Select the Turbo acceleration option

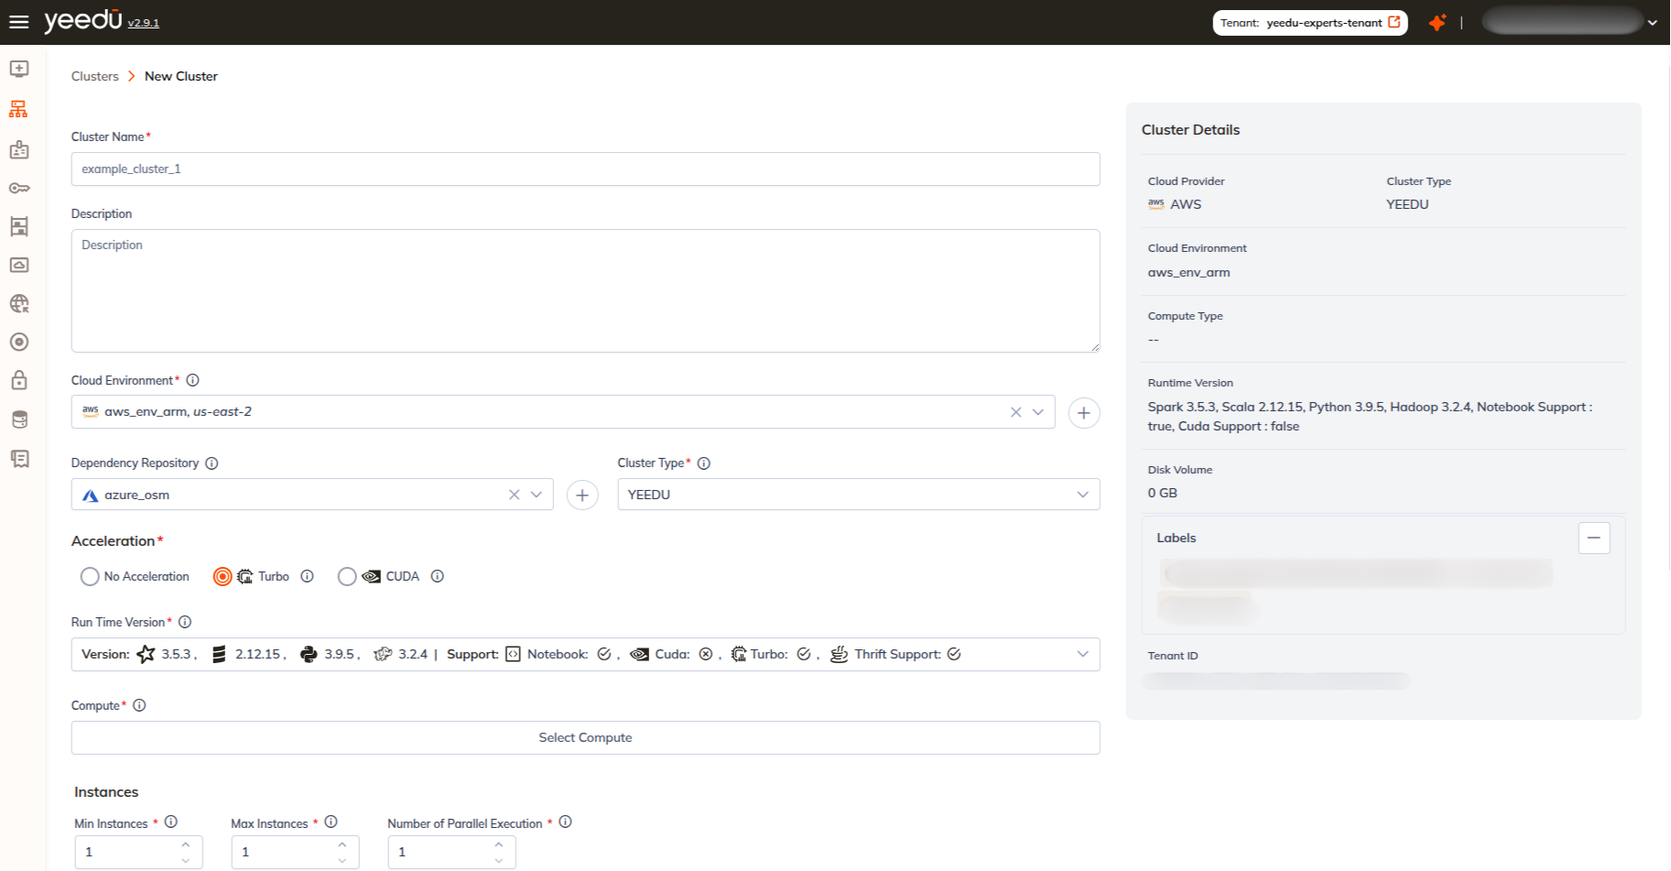point(222,576)
